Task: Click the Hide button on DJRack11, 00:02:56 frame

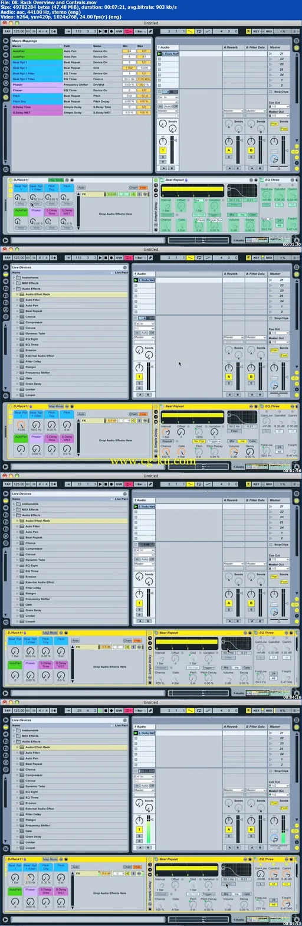Action: 143,414
